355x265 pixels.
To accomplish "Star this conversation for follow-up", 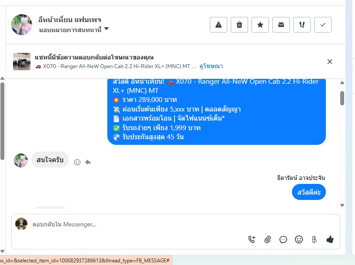I will (x=260, y=25).
